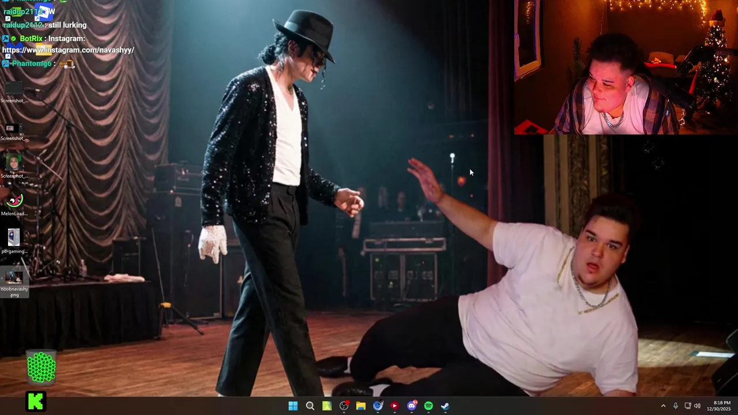Open Steam from the taskbar

(x=445, y=406)
